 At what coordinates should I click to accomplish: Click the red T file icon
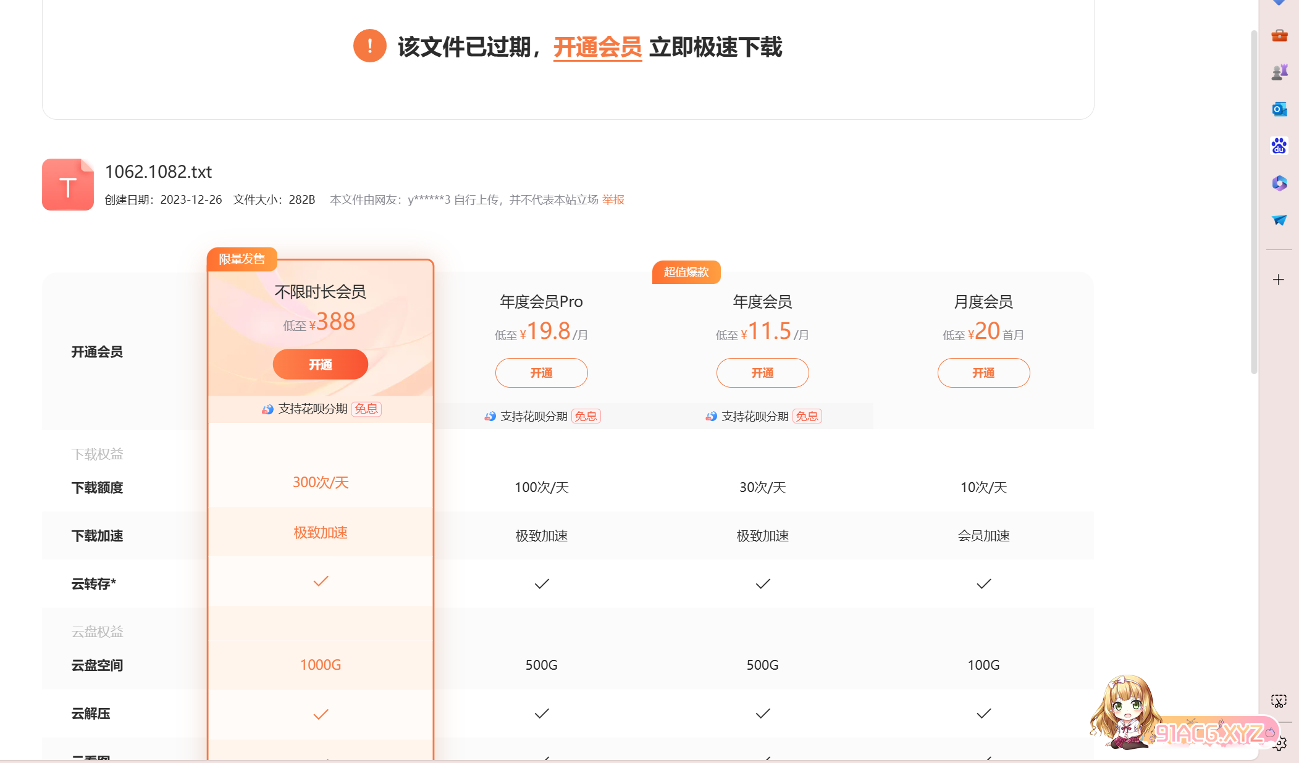click(x=68, y=185)
